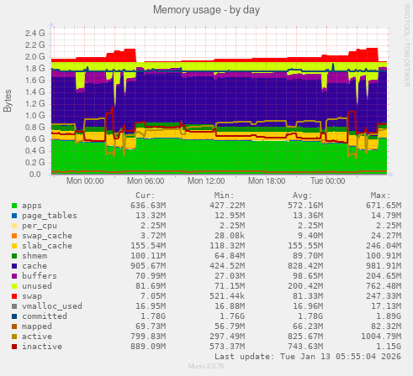413x376 pixels.
Task: Click the active olive swatch
Action: point(14,337)
